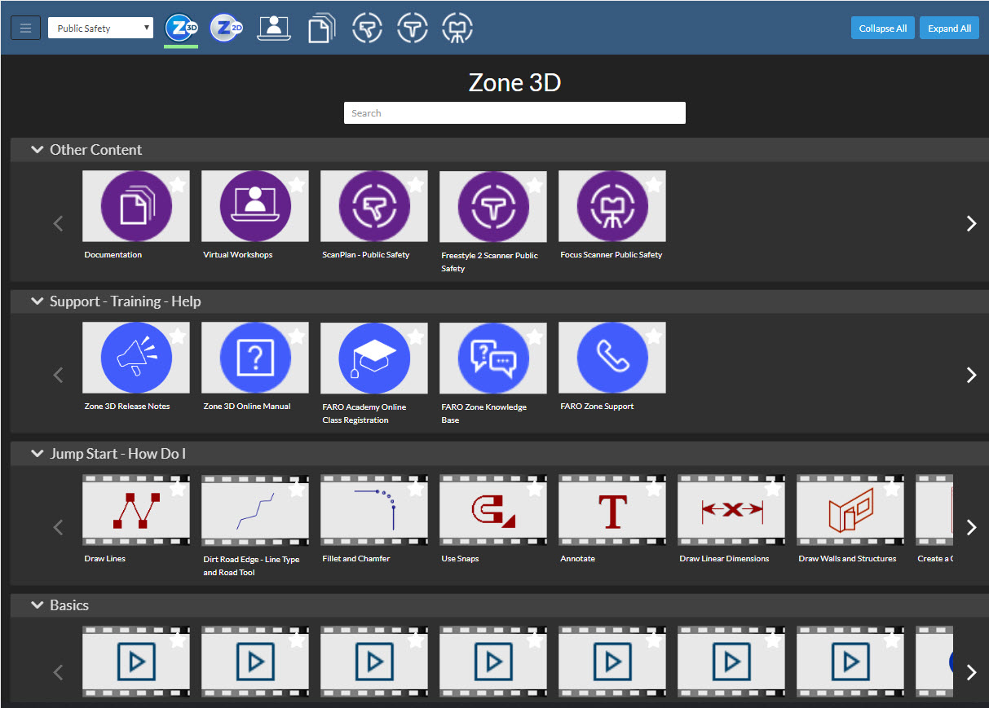Open the Focus Scanner Public Safety card
Viewport: 989px width, 708px height.
click(612, 206)
